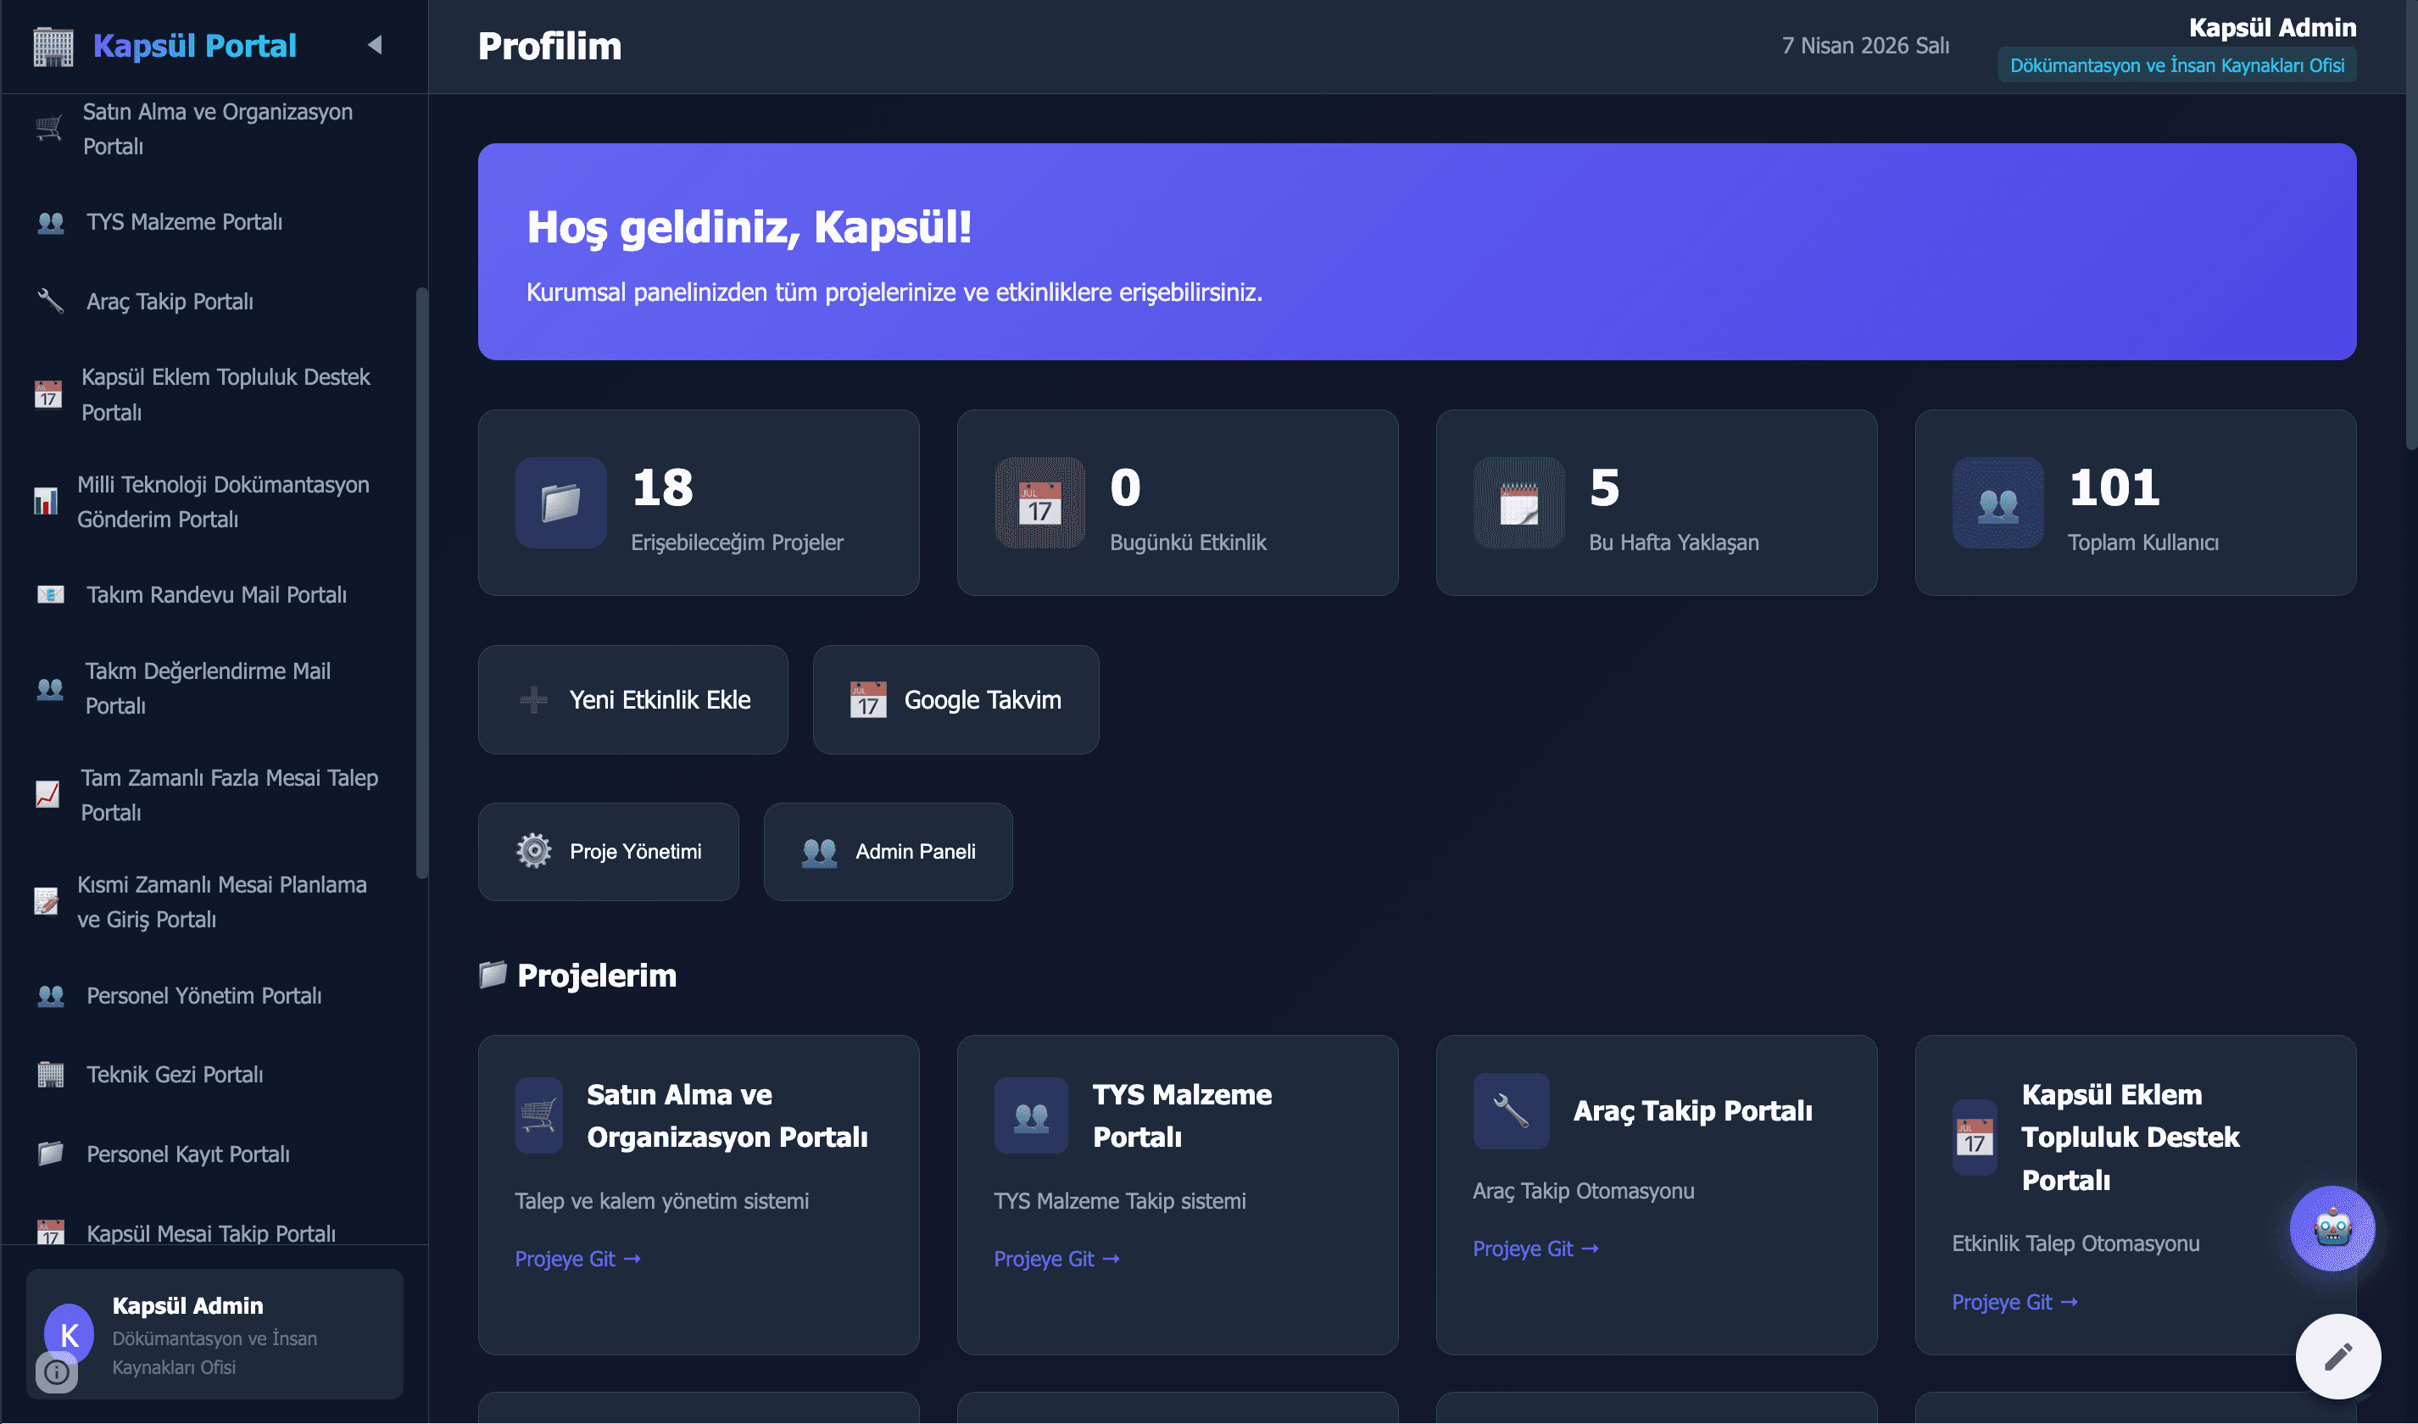
Task: Open the chatbot robot assistant icon
Action: click(2332, 1228)
